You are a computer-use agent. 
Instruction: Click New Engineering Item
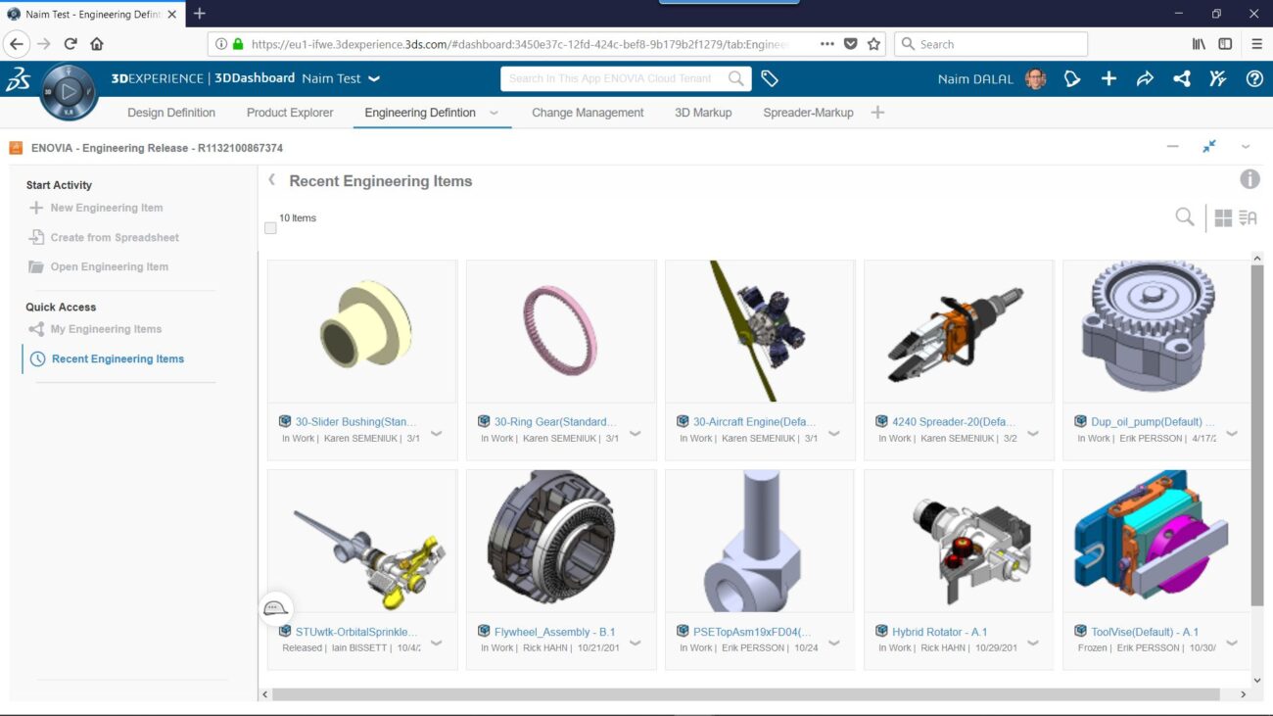[x=96, y=208]
